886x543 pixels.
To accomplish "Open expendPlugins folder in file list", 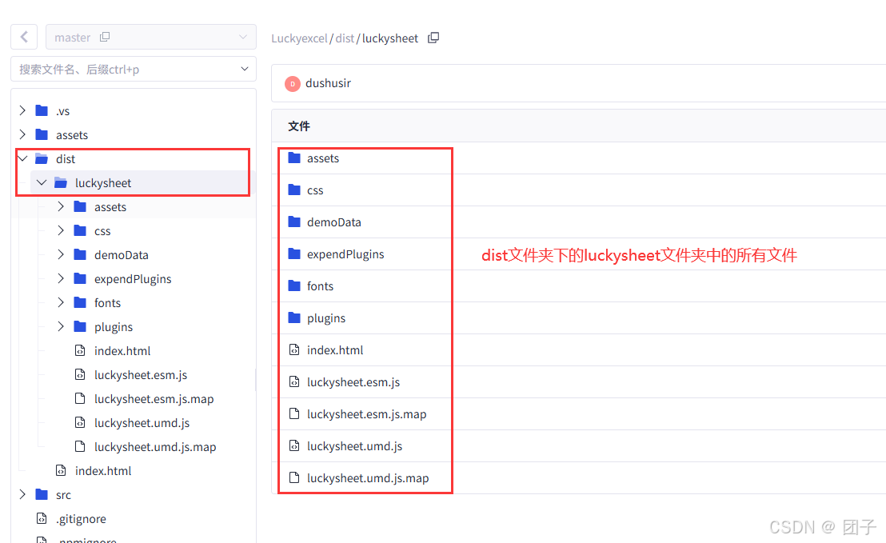I will click(x=345, y=254).
